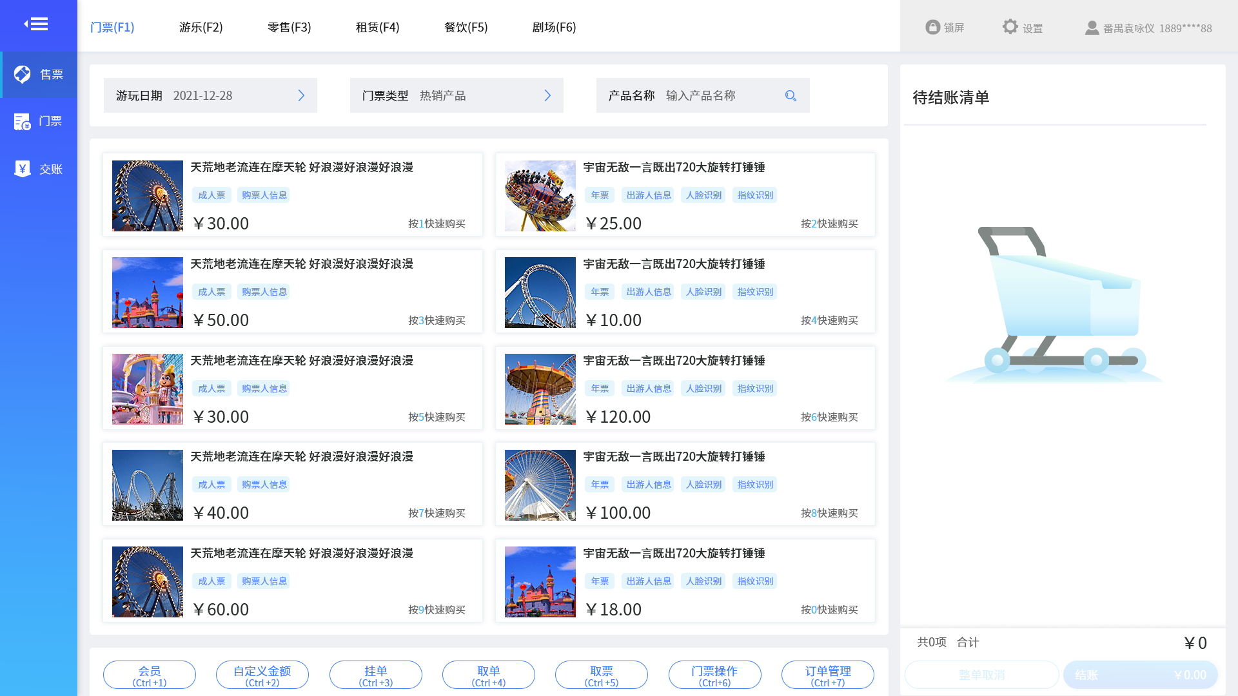The height and width of the screenshot is (696, 1238).
Task: Click the 人脸识别 tag on ¥25.00 ticket
Action: click(x=703, y=195)
